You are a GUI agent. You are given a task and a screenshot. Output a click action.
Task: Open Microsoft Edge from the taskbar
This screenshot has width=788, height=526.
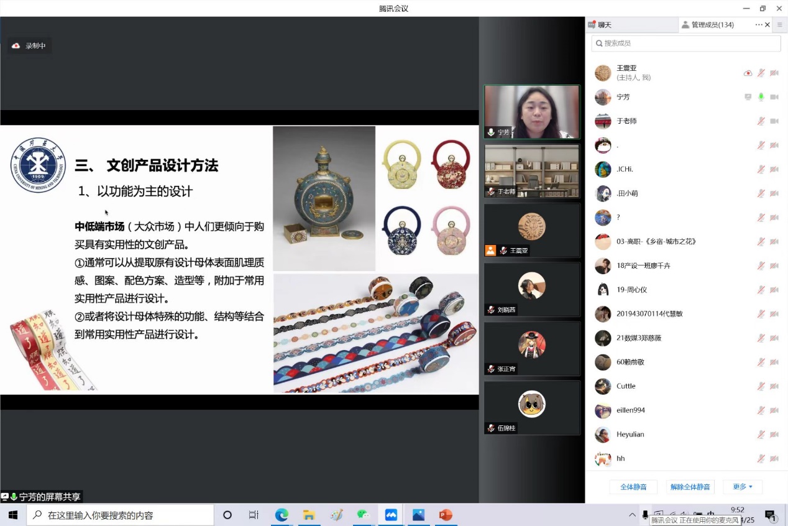click(x=282, y=515)
